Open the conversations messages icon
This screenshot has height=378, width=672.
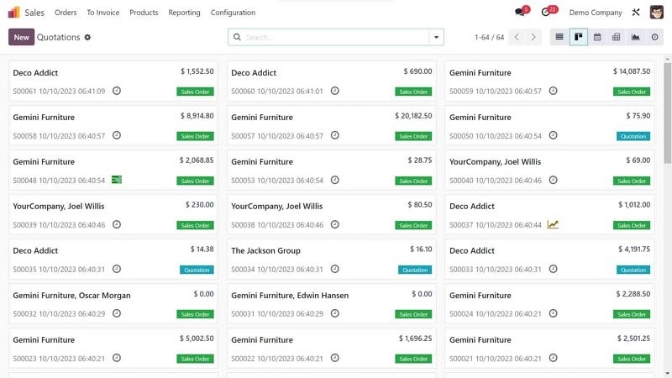pos(520,13)
